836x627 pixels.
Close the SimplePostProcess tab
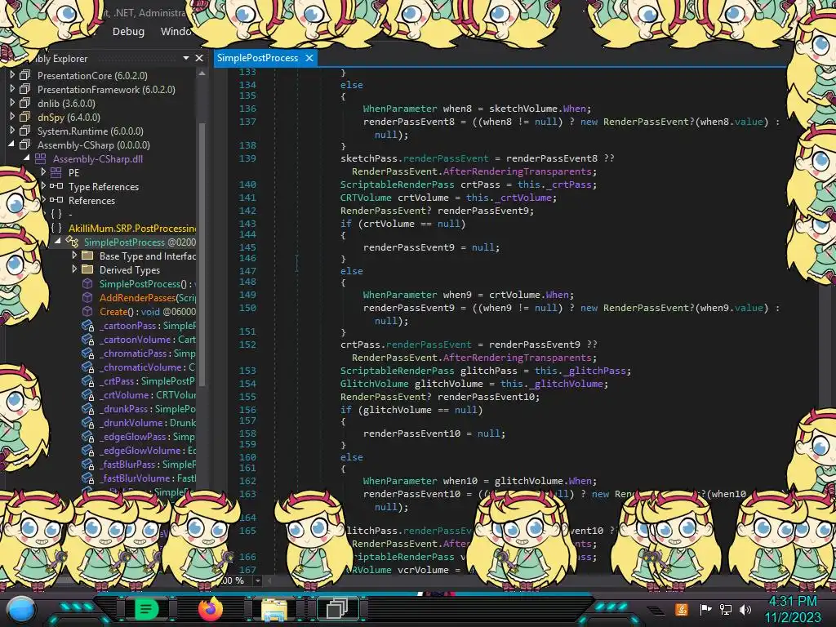tap(309, 58)
